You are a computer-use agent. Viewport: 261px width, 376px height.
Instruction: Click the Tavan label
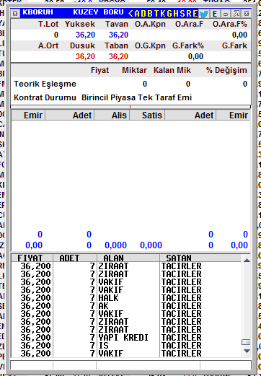point(117,24)
